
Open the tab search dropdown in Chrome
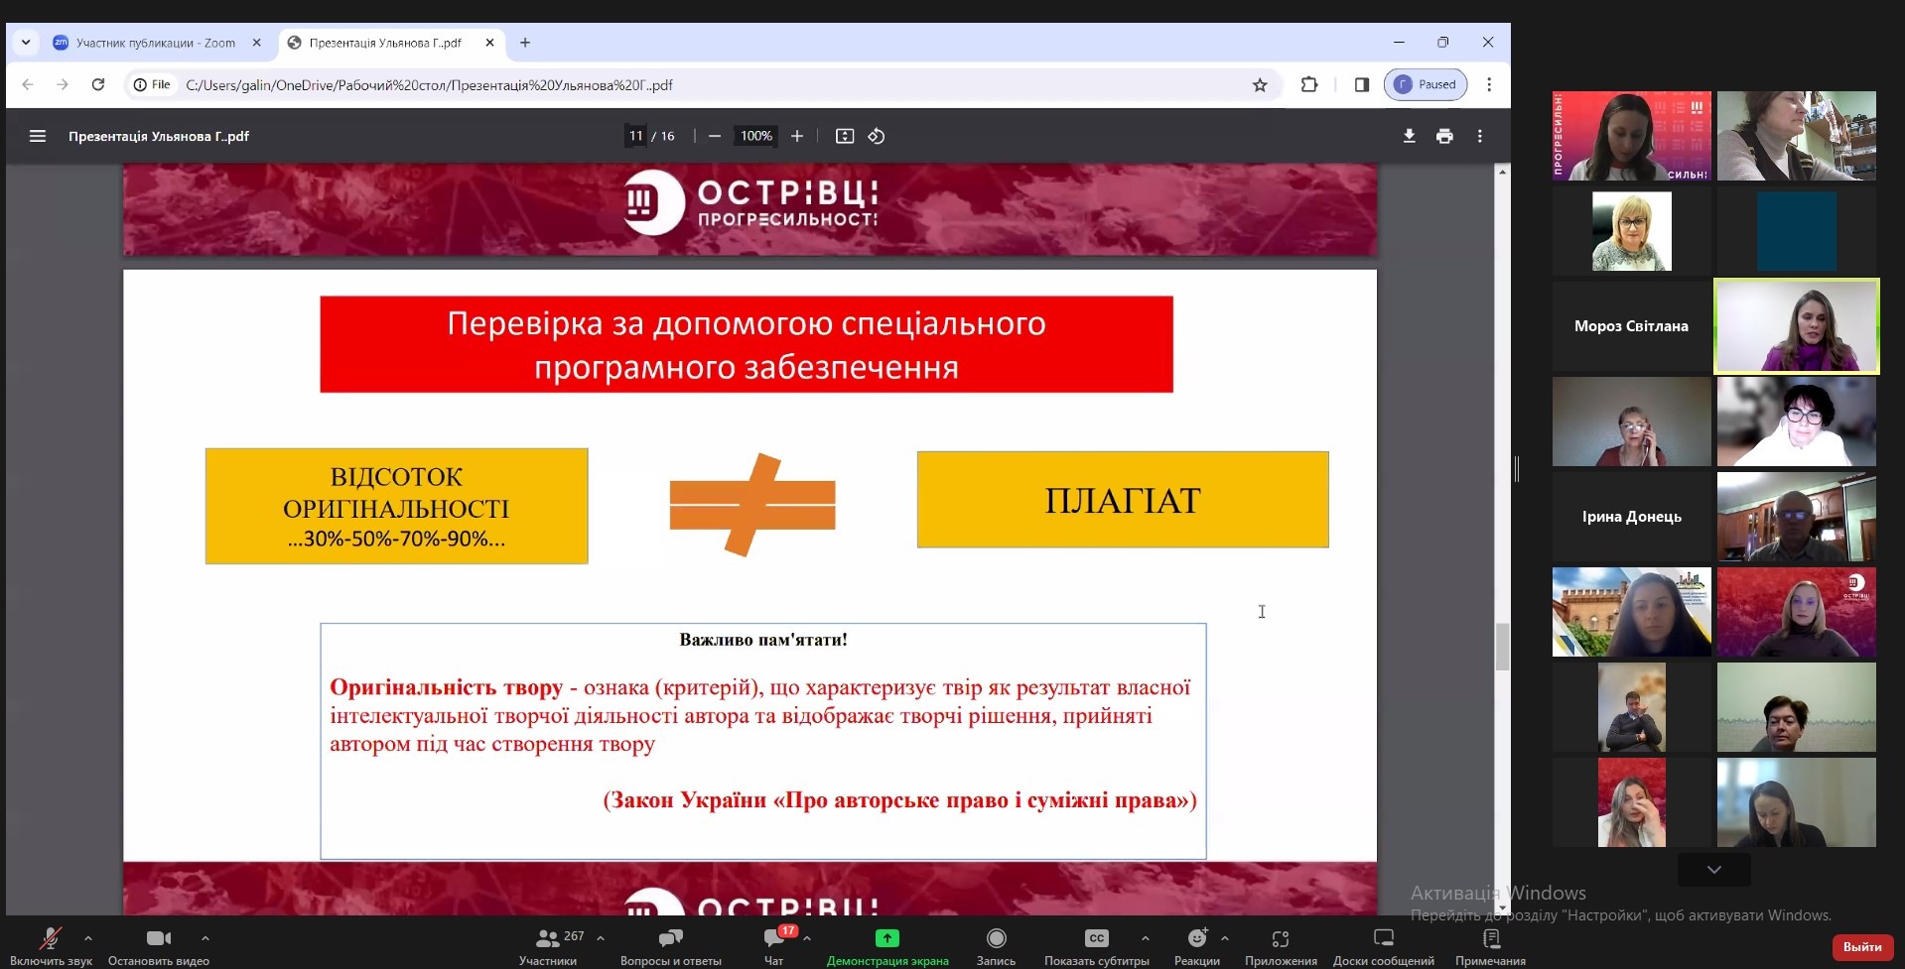click(26, 43)
